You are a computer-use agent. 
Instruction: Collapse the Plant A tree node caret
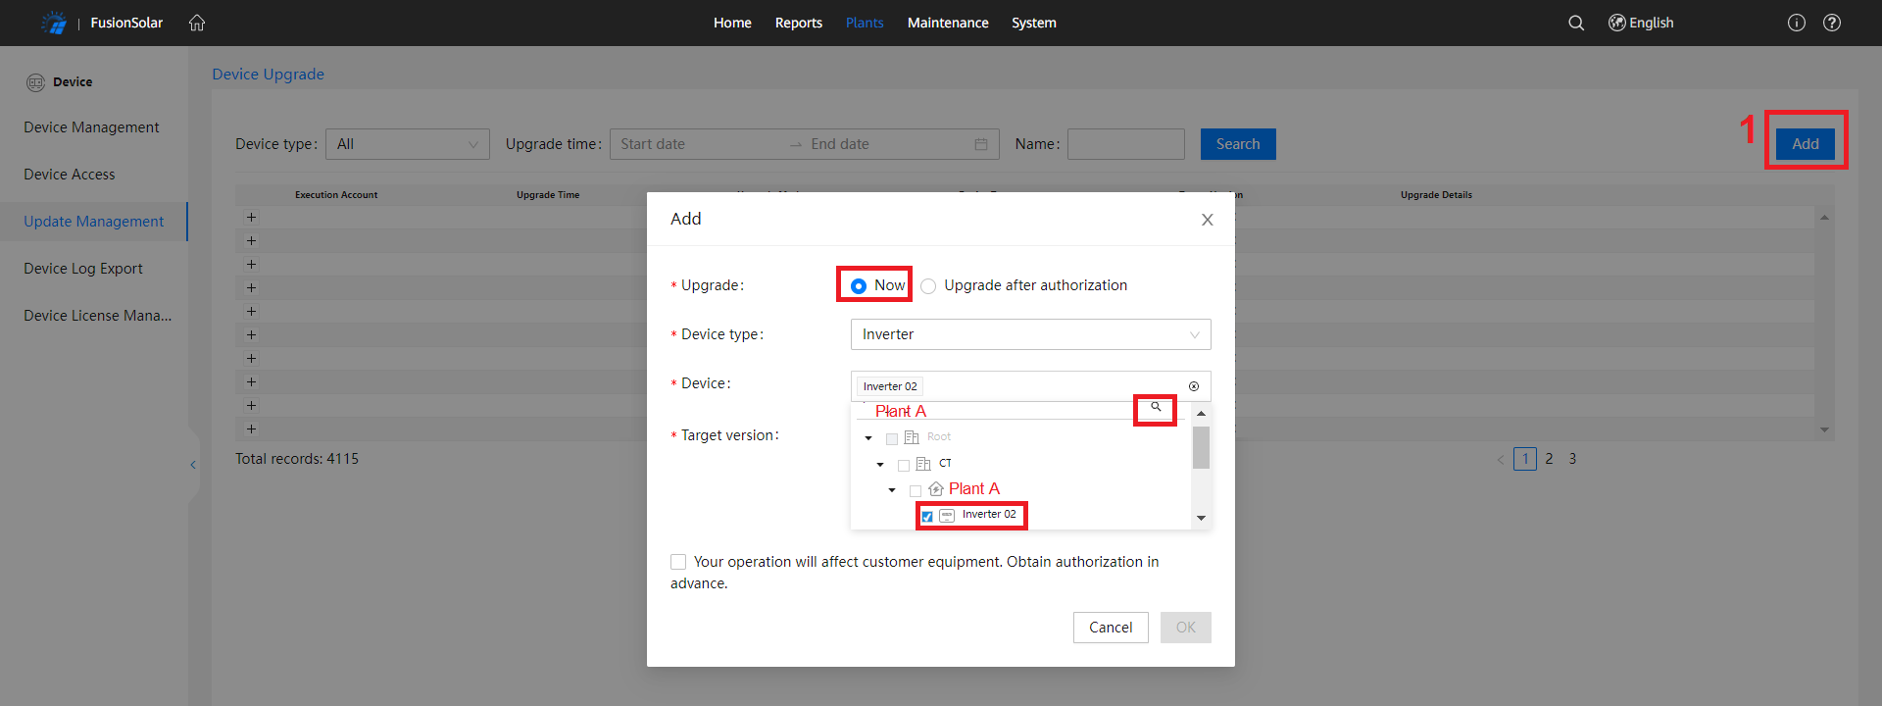coord(892,490)
